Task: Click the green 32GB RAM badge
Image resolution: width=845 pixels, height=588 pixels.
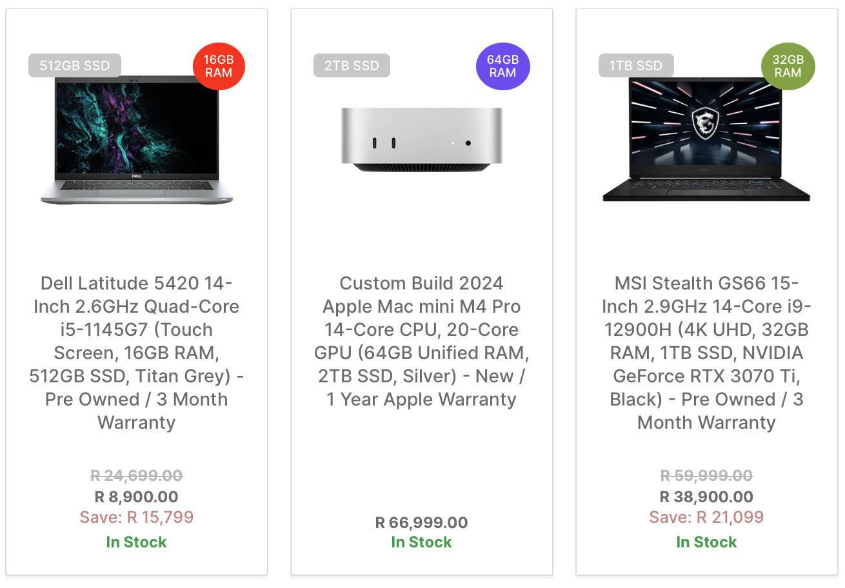Action: [x=788, y=66]
